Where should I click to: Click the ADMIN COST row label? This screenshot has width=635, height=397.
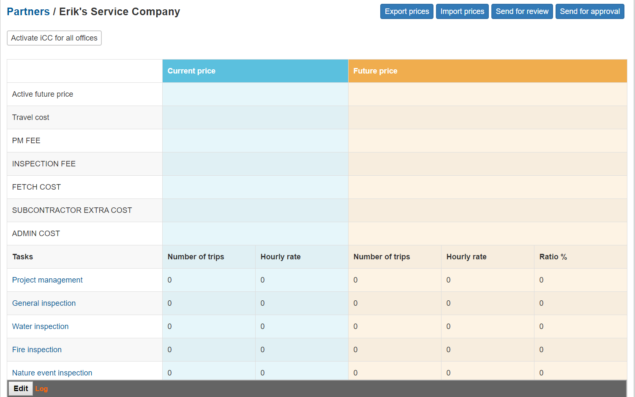tap(36, 234)
